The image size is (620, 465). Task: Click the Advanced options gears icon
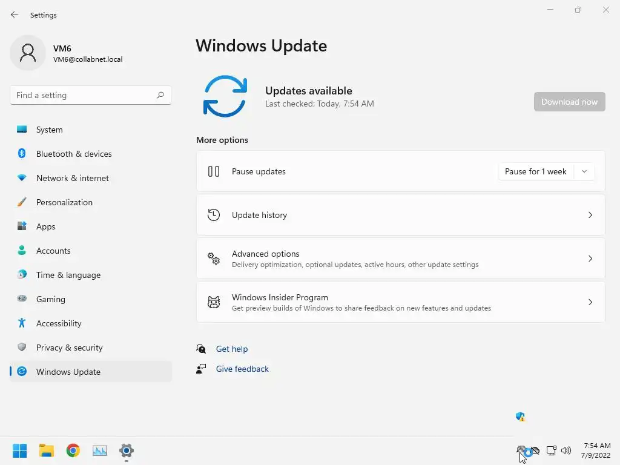click(214, 259)
